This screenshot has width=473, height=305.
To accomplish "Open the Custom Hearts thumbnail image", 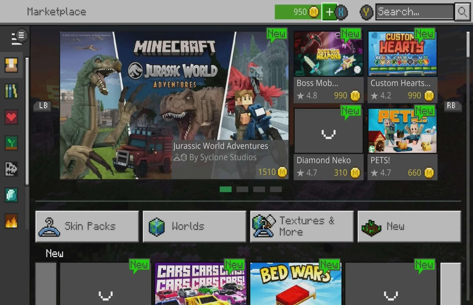I will click(402, 54).
